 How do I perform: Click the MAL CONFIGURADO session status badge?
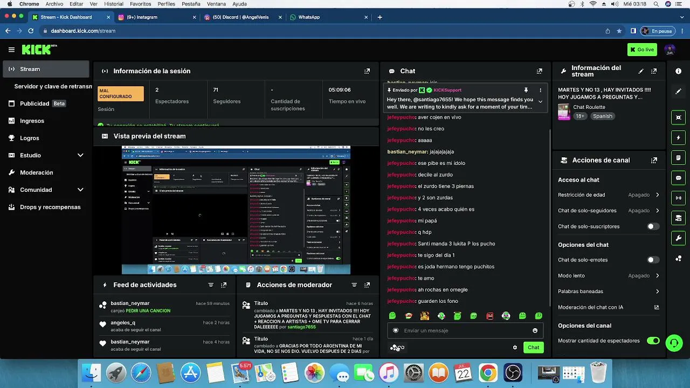[121, 94]
